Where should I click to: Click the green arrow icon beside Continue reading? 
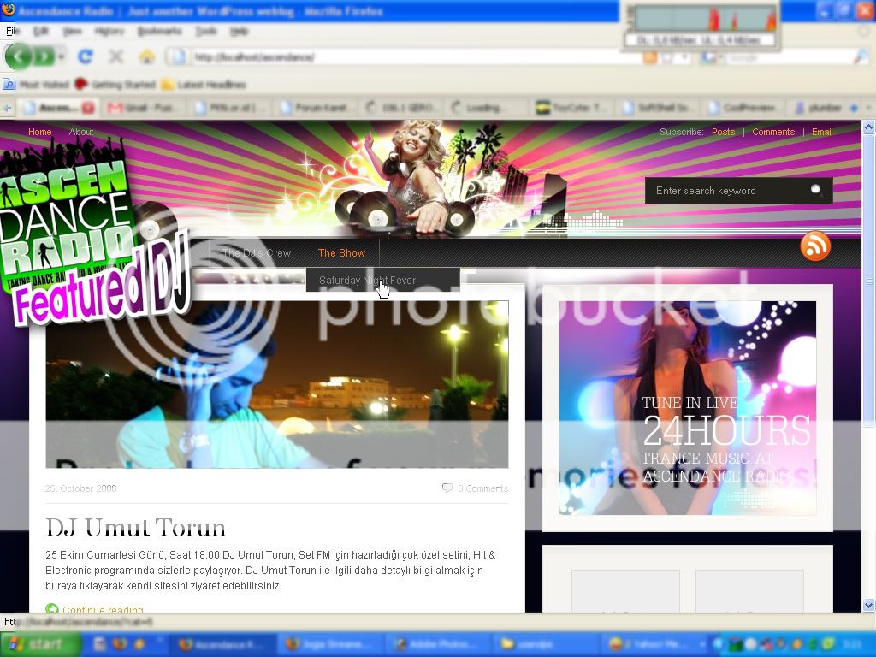pyautogui.click(x=52, y=608)
